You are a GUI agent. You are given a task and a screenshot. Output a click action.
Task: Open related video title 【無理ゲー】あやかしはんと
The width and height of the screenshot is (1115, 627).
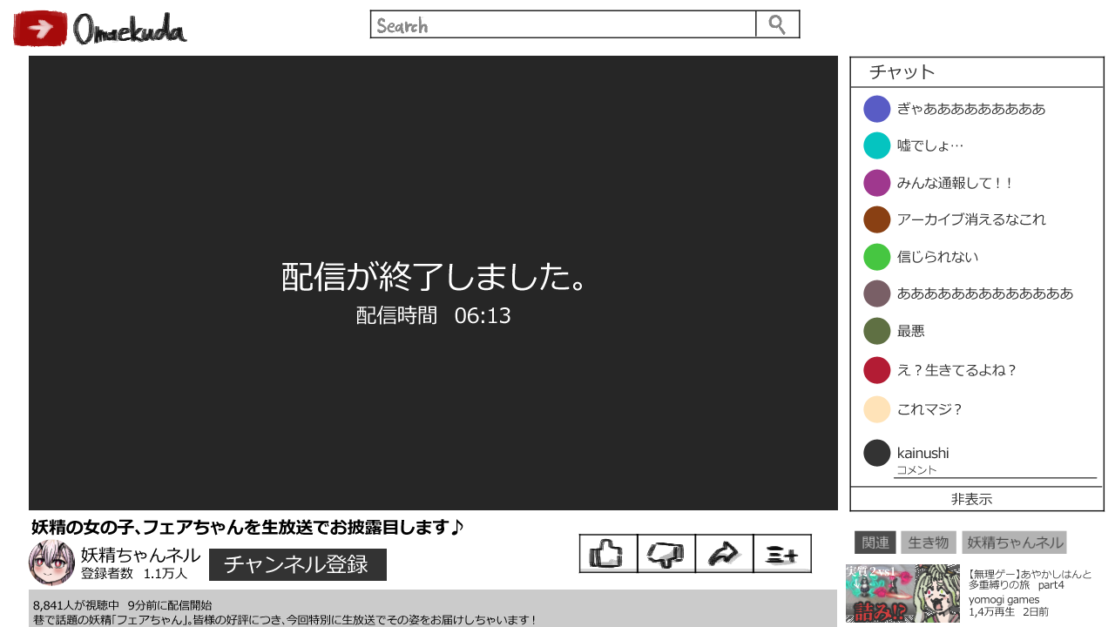tap(1031, 579)
